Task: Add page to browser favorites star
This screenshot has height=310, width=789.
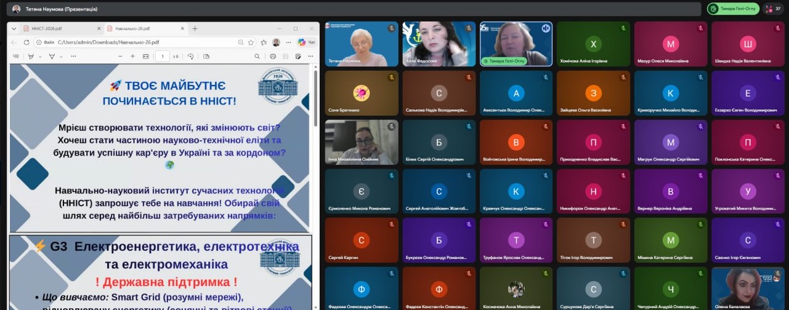Action: [251, 42]
